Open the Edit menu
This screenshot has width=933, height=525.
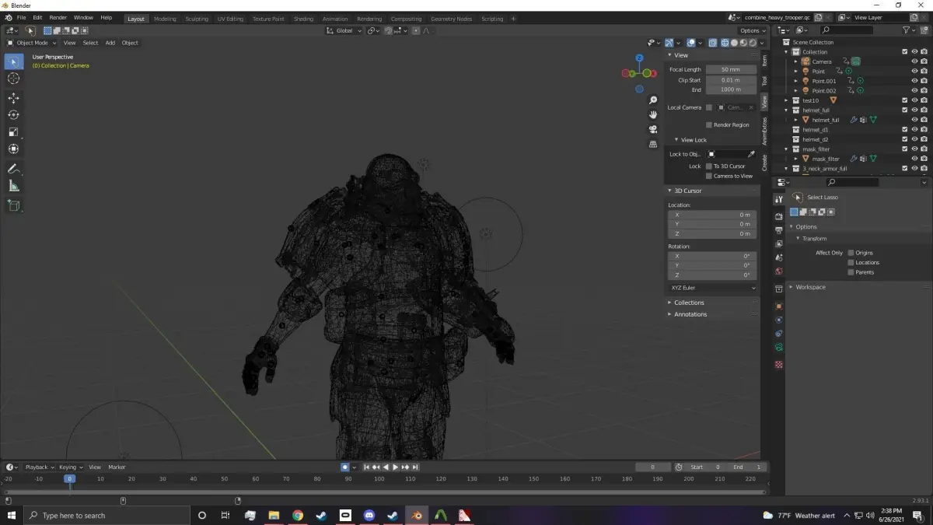37,17
